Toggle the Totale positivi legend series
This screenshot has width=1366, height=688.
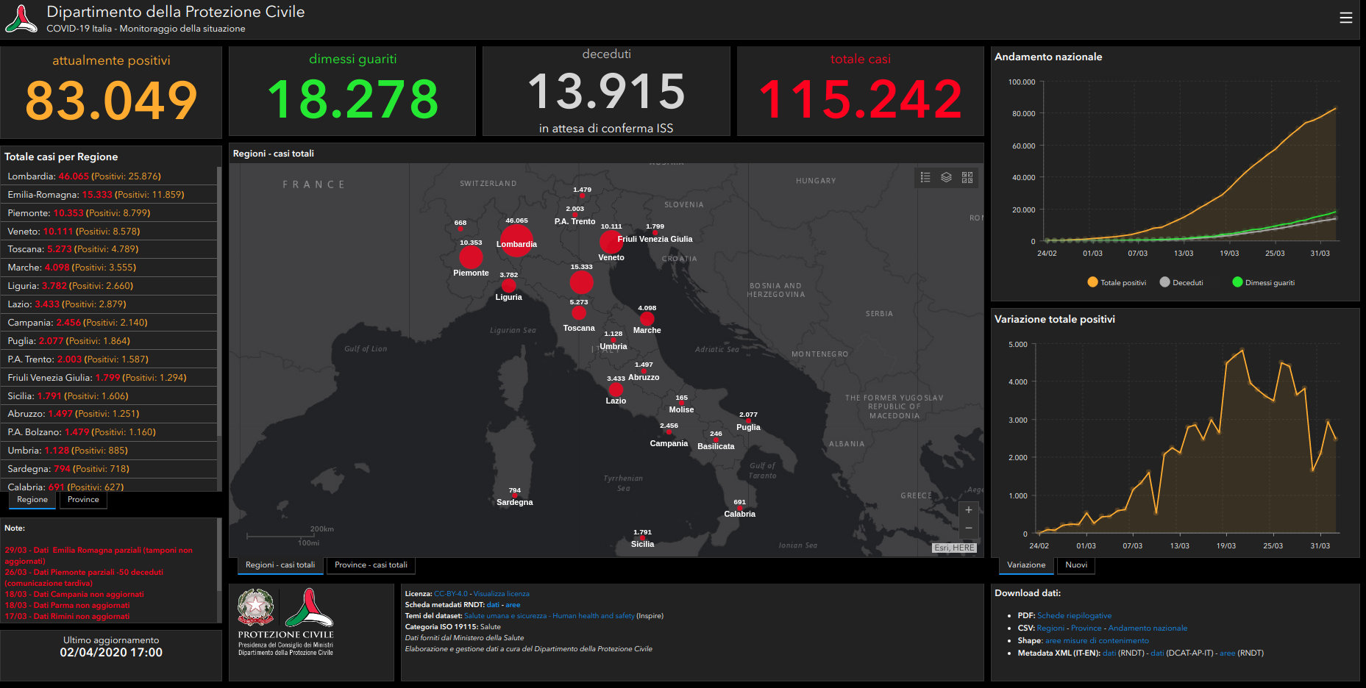click(x=1116, y=282)
